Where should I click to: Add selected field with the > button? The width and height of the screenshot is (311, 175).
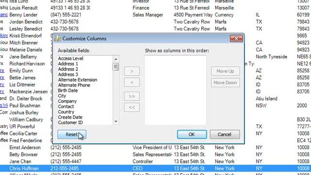pyautogui.click(x=132, y=71)
